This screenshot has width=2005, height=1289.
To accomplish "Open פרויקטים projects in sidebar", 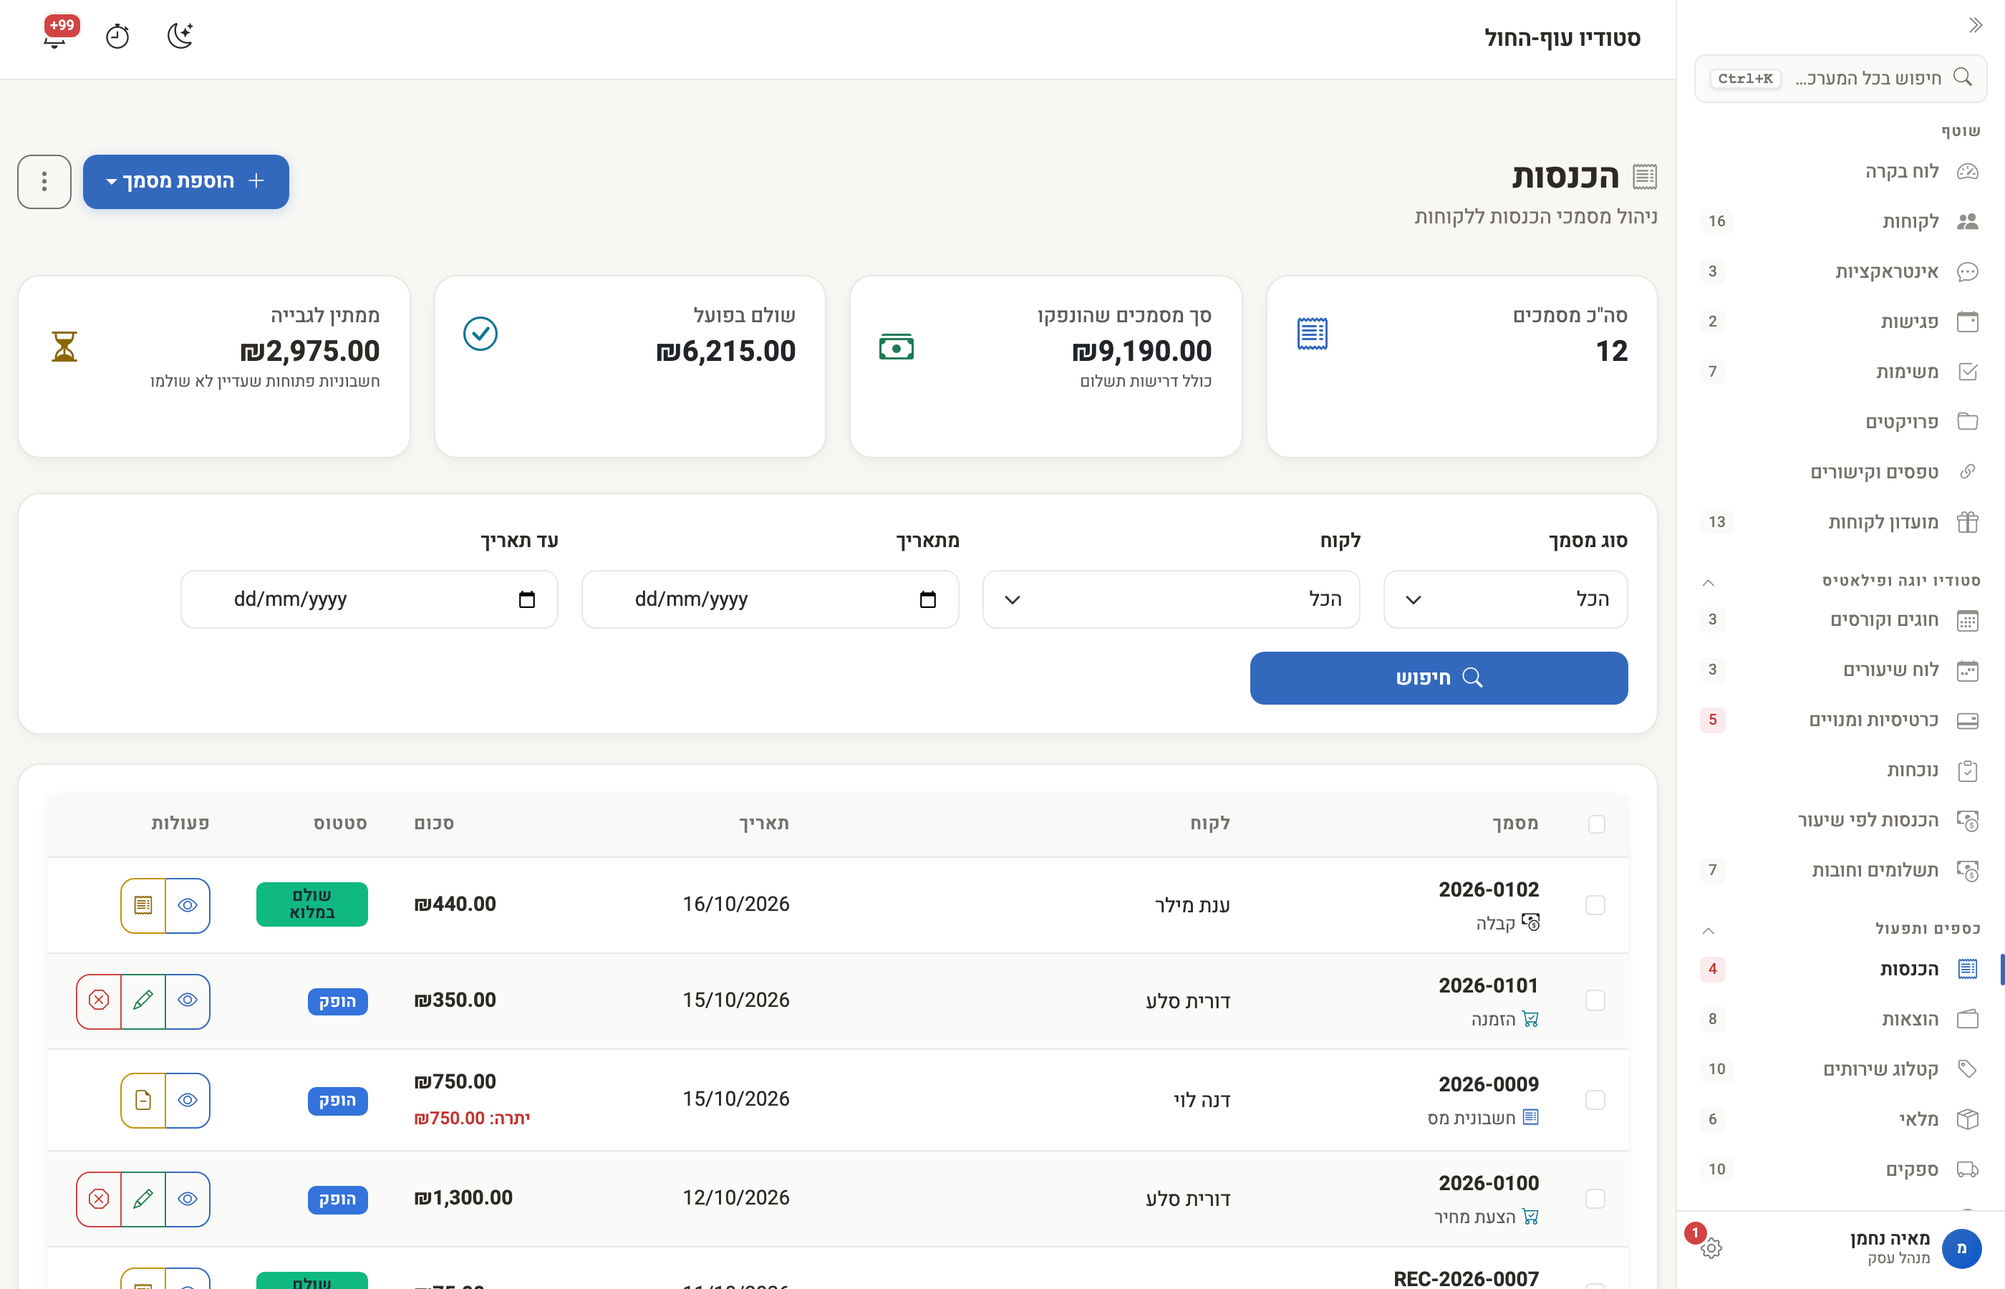I will pos(1840,422).
